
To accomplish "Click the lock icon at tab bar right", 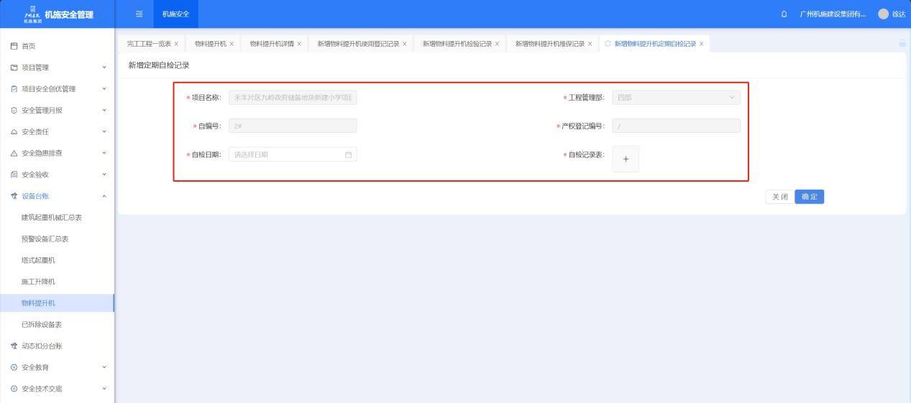I will coord(902,44).
